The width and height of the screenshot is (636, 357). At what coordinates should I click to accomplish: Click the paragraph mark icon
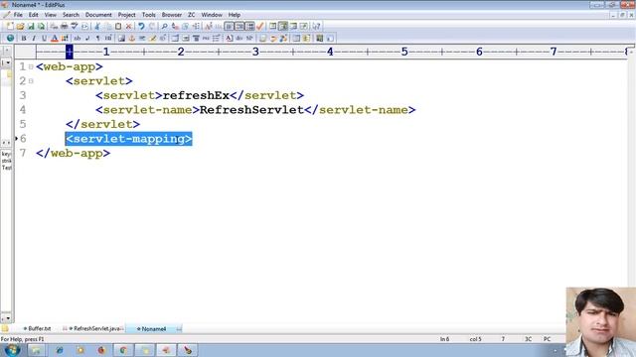pyautogui.click(x=97, y=38)
